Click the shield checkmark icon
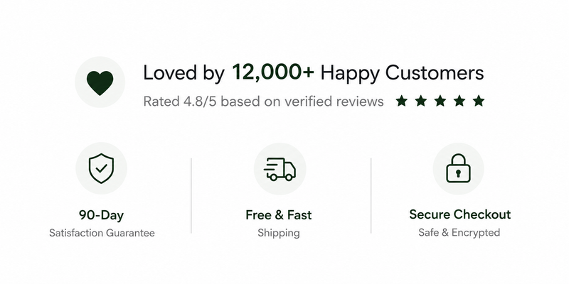Image resolution: width=569 pixels, height=284 pixels. point(101,168)
